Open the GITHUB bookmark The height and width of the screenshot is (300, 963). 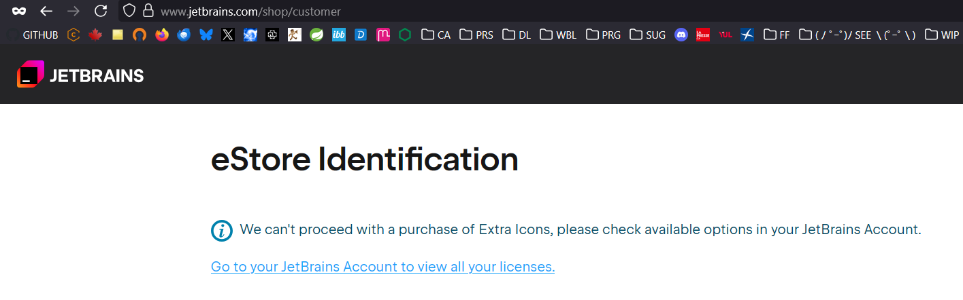(34, 35)
